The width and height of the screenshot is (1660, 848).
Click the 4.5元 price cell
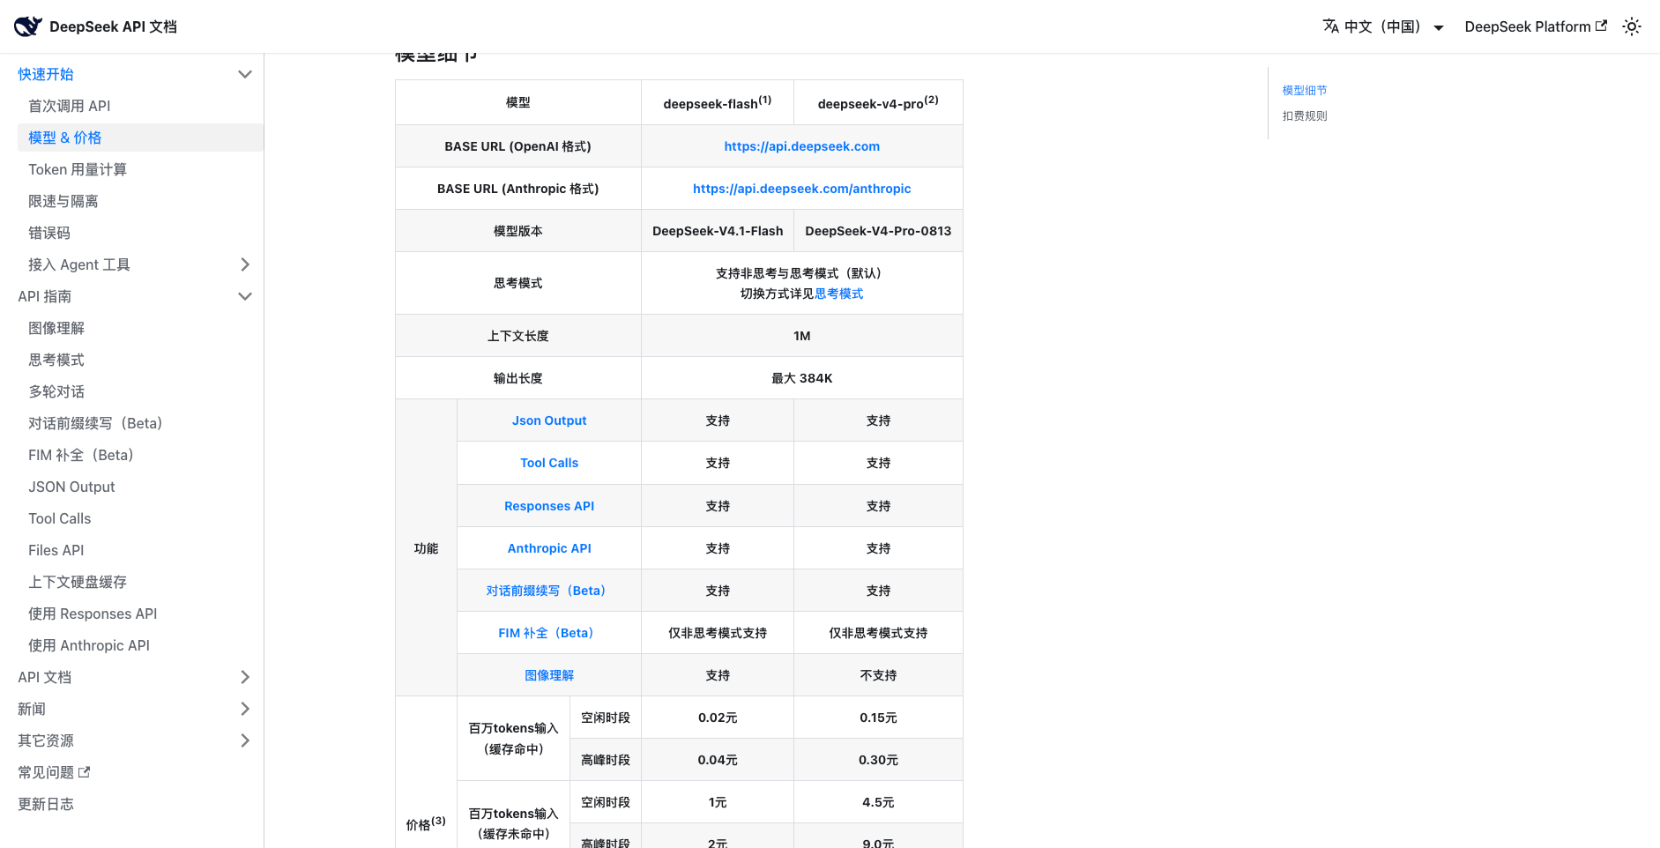point(878,802)
